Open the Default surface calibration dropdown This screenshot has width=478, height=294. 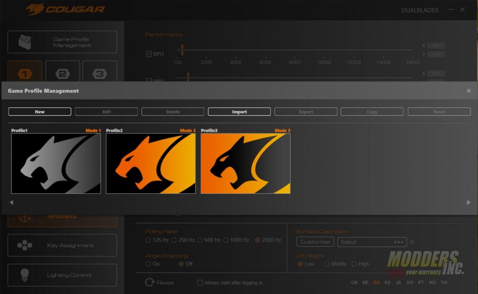pyautogui.click(x=372, y=242)
